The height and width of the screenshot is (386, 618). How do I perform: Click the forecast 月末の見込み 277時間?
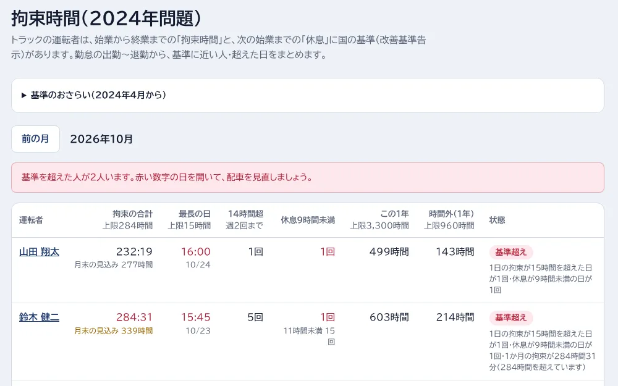coord(114,265)
